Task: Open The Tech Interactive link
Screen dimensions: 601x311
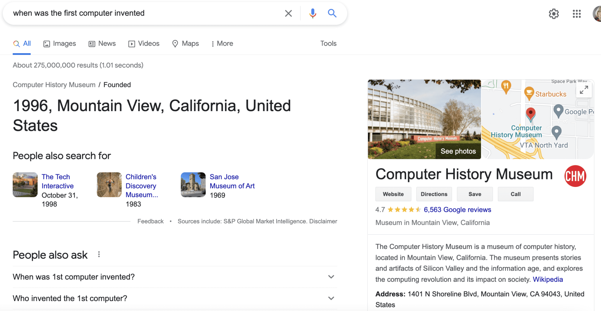Action: (58, 181)
